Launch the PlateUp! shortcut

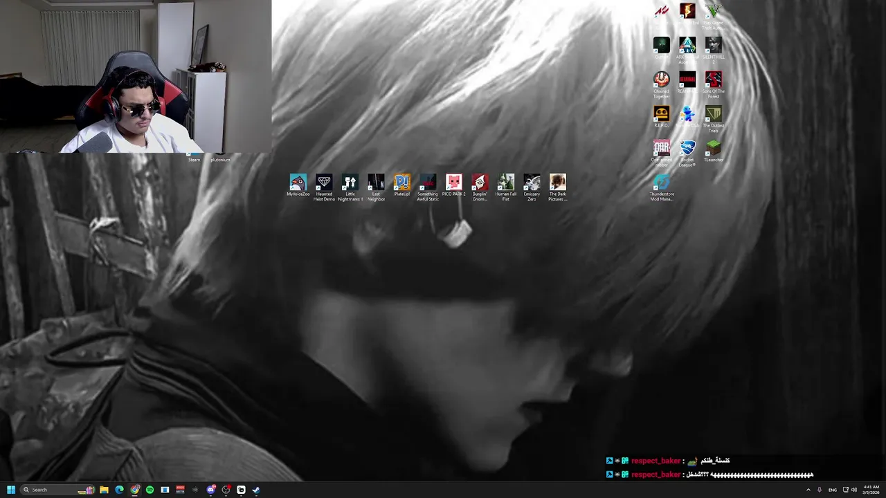coord(402,185)
